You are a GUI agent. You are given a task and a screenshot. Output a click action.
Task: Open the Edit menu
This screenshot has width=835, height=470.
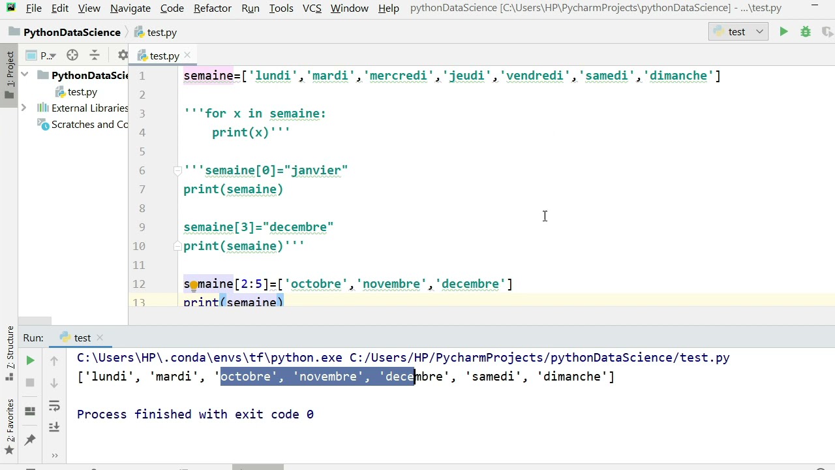point(60,8)
